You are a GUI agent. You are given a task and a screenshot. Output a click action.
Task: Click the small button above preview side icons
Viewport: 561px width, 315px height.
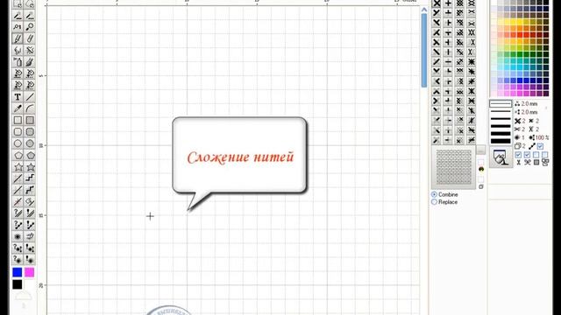[481, 150]
